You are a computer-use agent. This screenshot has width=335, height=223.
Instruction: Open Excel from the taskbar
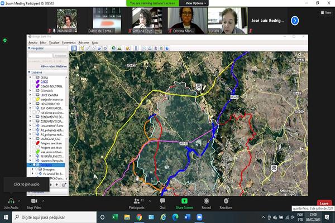tap(115, 217)
